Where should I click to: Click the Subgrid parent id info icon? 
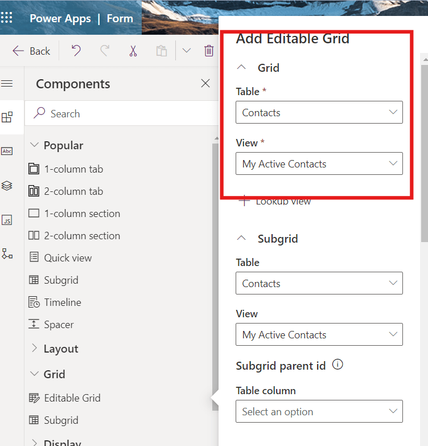tap(338, 365)
